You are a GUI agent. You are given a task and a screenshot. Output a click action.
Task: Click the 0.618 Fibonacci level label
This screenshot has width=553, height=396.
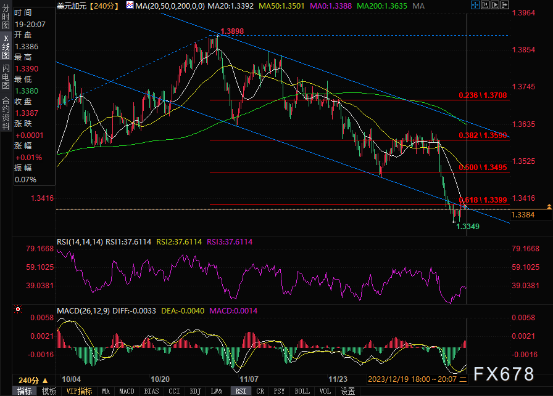click(x=483, y=200)
